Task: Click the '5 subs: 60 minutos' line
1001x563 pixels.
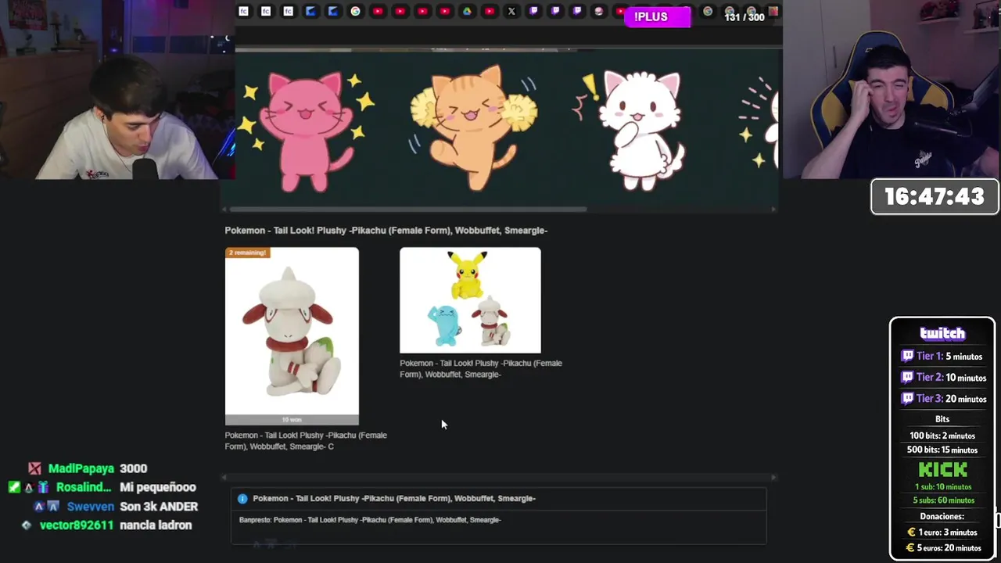Action: 943,500
